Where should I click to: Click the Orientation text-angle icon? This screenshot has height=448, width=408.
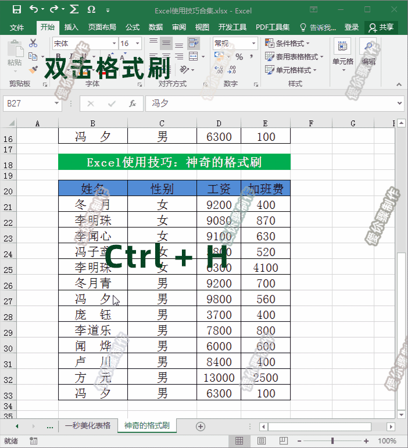click(184, 69)
